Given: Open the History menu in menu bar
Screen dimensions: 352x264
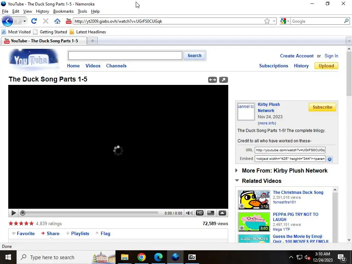Looking at the screenshot, I should (42, 11).
